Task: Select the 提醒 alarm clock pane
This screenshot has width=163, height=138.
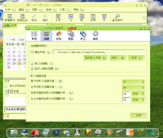Action: (46, 35)
